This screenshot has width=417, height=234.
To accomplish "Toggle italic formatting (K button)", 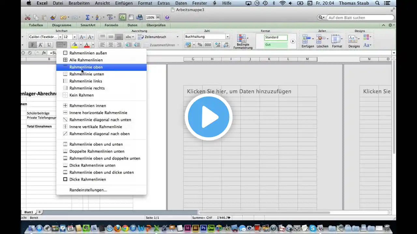I will click(x=41, y=45).
